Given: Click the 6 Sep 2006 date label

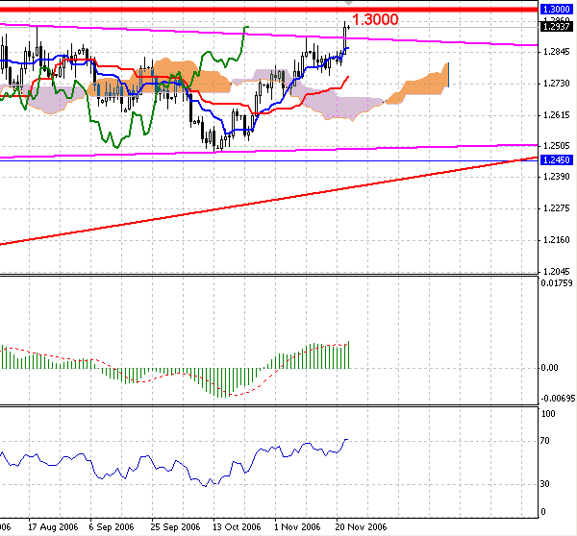Looking at the screenshot, I should coord(112,527).
